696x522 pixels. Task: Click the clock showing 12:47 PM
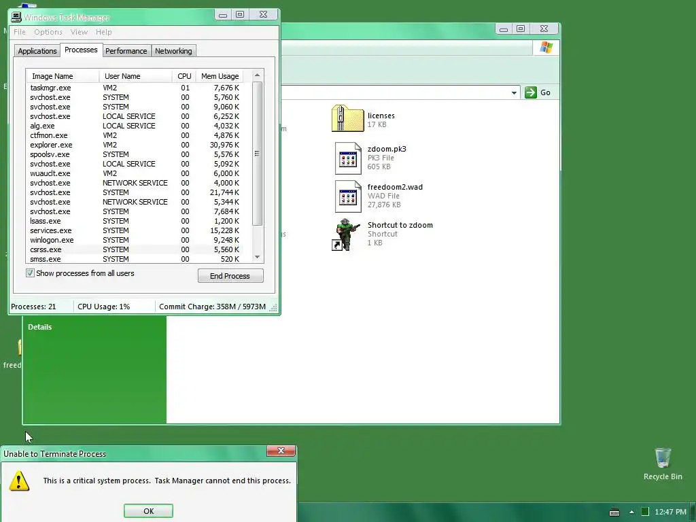click(x=670, y=512)
